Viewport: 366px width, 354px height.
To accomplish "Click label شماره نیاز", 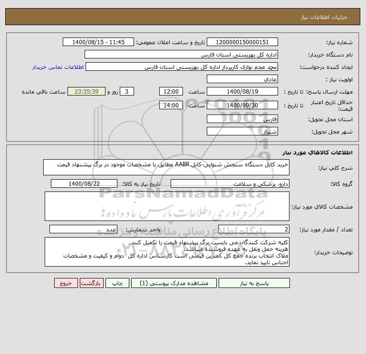I will [339, 42].
